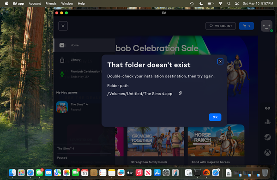Open the Help menu
This screenshot has width=277, height=180.
click(81, 4)
